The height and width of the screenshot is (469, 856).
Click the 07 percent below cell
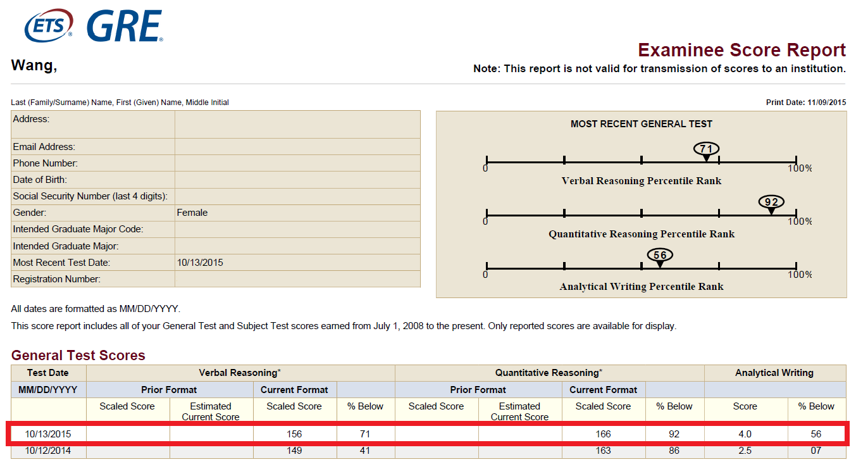816,451
